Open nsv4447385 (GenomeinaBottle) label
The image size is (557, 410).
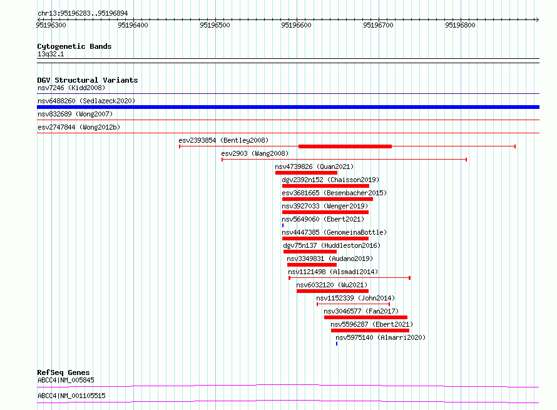click(x=334, y=232)
